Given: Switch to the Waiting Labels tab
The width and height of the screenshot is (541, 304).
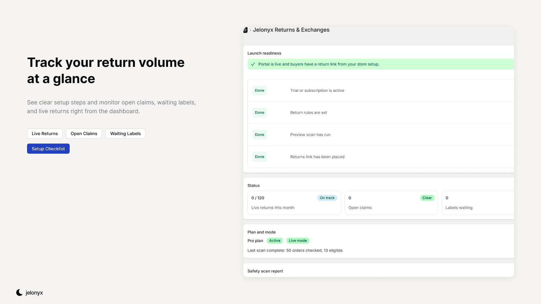Looking at the screenshot, I should [125, 133].
